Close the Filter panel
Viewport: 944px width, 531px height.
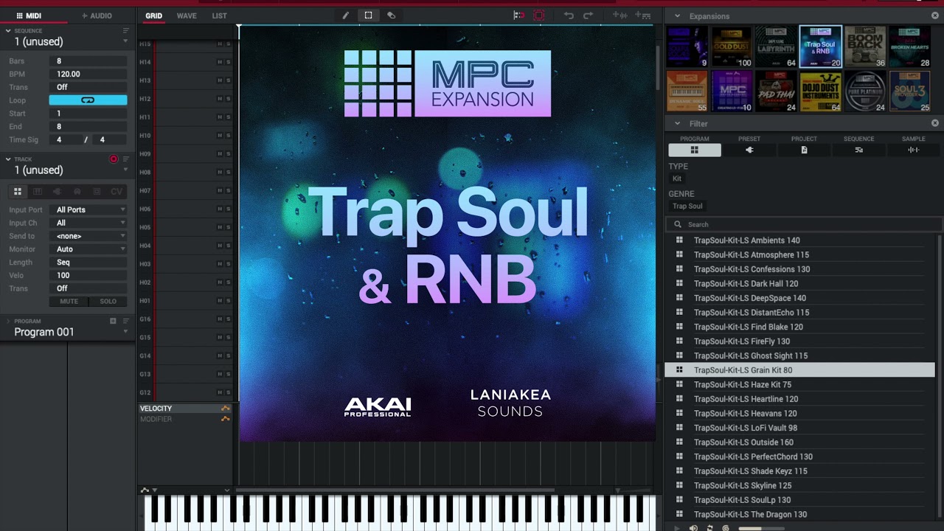click(x=935, y=123)
